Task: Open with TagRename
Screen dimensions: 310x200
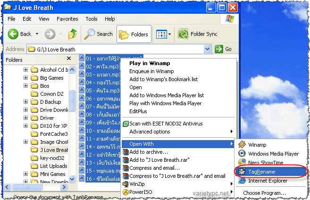Action: (271, 172)
